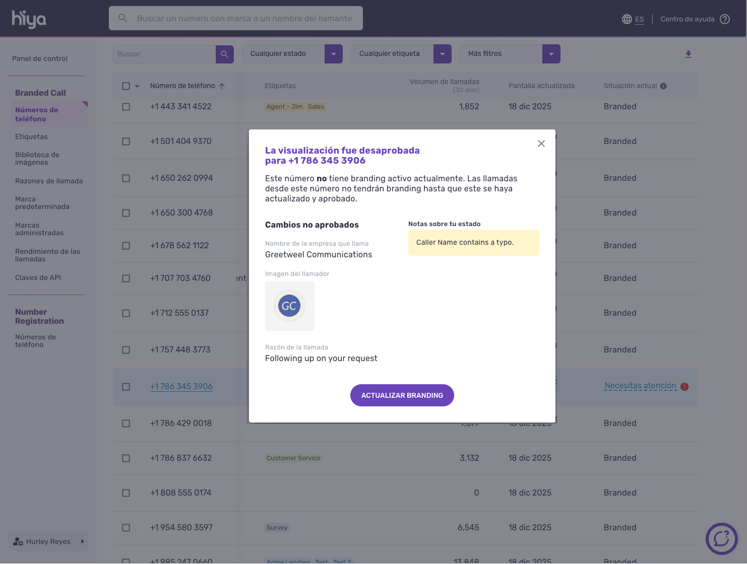Screen dimensions: 747x564
Task: Go to Etiquetas in the sidebar
Action: click(x=31, y=136)
